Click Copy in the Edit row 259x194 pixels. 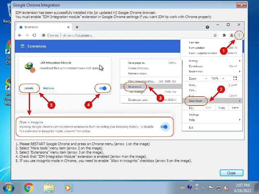(222, 108)
